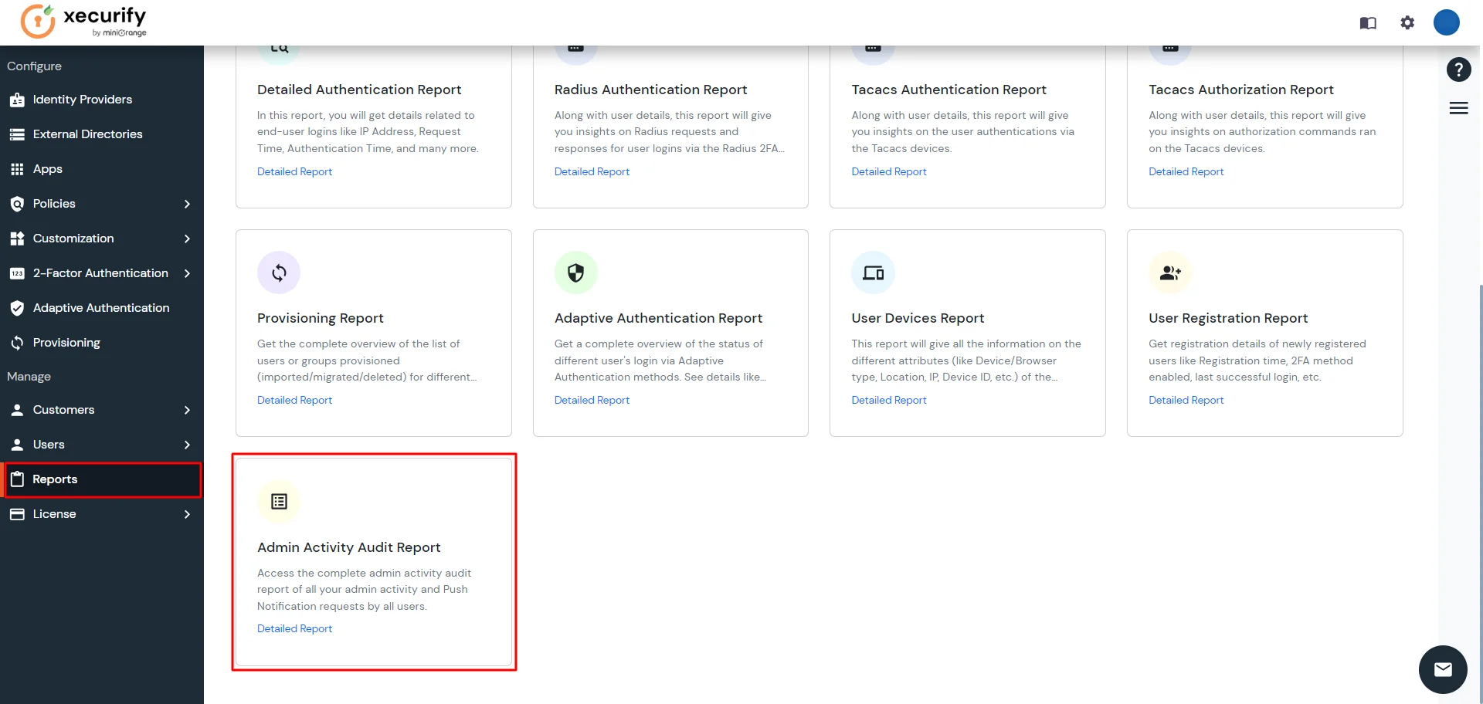Screen dimensions: 1483x704
Task: Open Detailed Report for Radius Authentication Report
Action: click(592, 171)
